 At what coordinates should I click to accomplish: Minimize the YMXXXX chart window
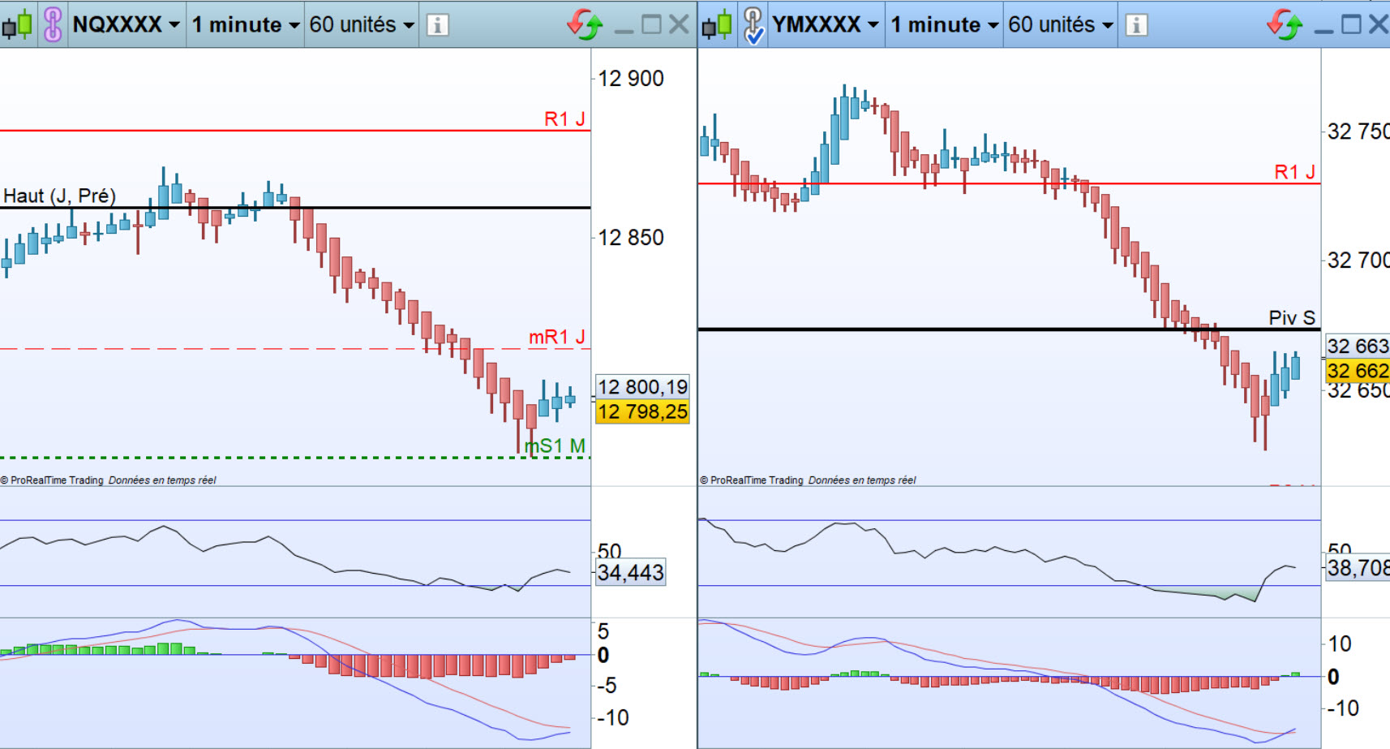1324,30
